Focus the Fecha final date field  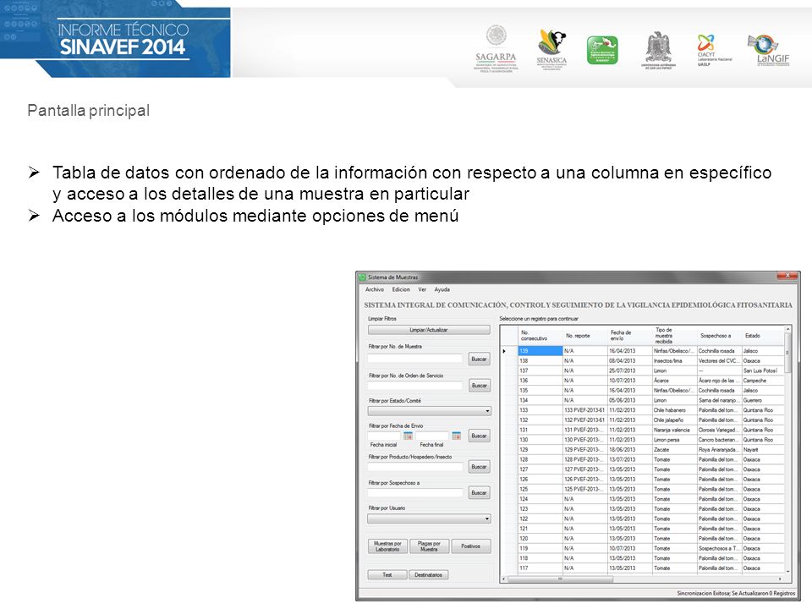(432, 436)
